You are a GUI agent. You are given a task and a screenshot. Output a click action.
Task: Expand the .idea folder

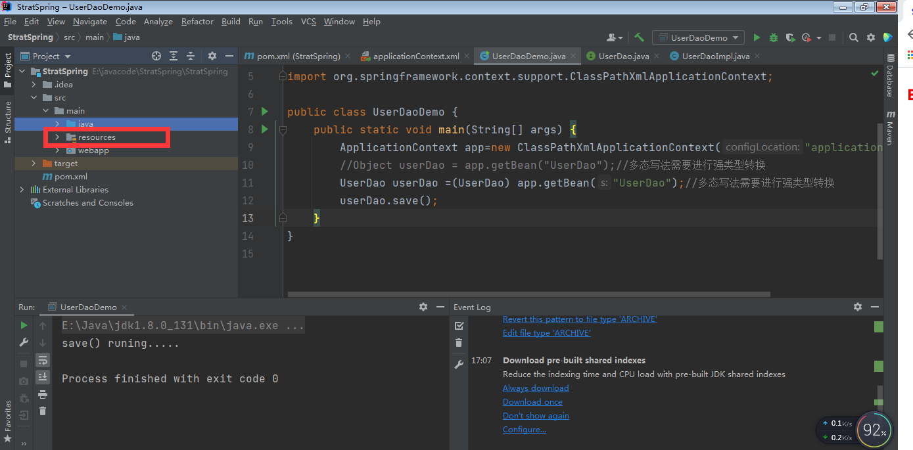[34, 85]
